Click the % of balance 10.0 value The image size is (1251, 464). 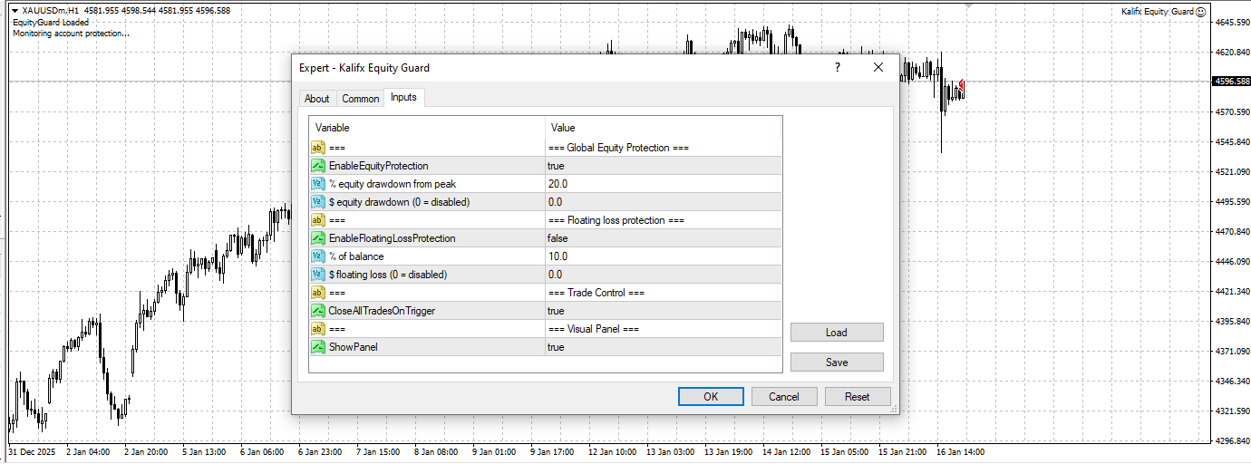[x=558, y=256]
